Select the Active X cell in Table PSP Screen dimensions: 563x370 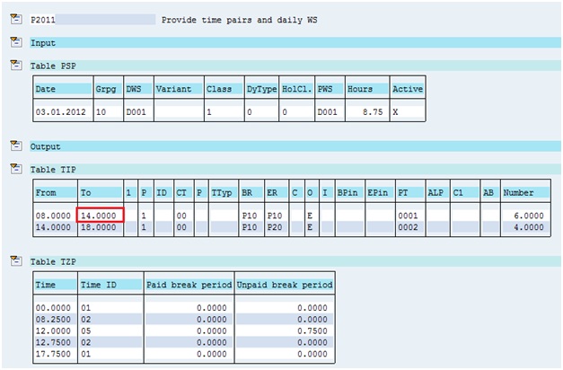pos(396,111)
